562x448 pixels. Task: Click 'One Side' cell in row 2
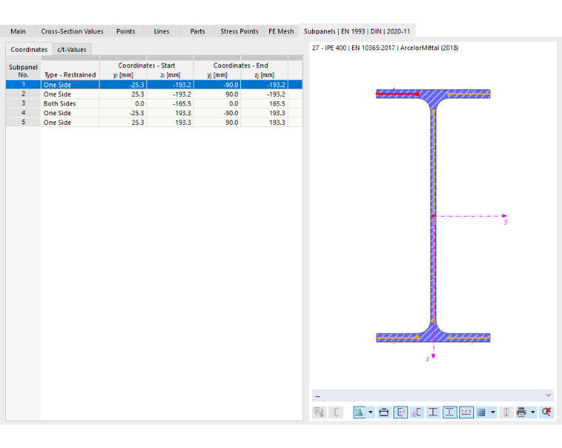point(70,94)
